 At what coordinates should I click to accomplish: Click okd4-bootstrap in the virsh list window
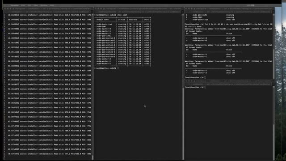tap(200, 20)
